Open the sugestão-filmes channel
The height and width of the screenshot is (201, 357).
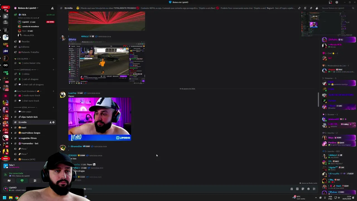pyautogui.click(x=33, y=138)
